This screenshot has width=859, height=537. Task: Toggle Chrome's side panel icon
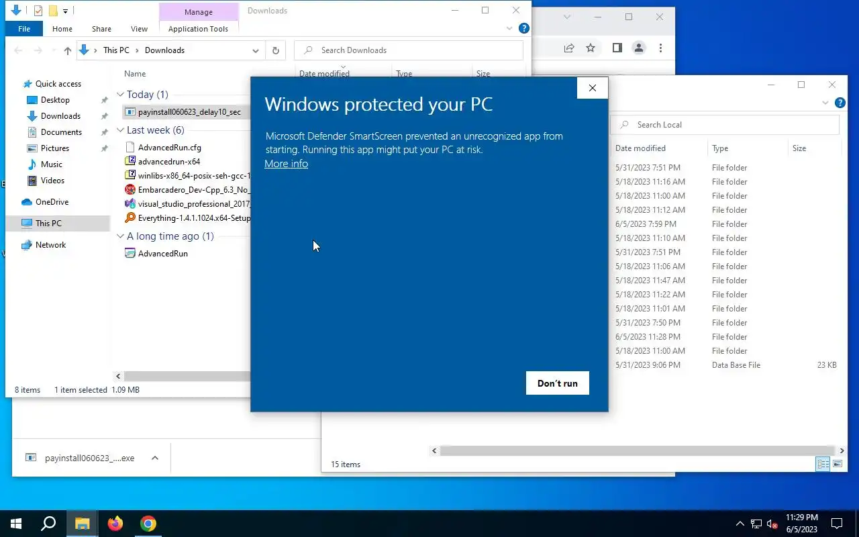coord(617,48)
